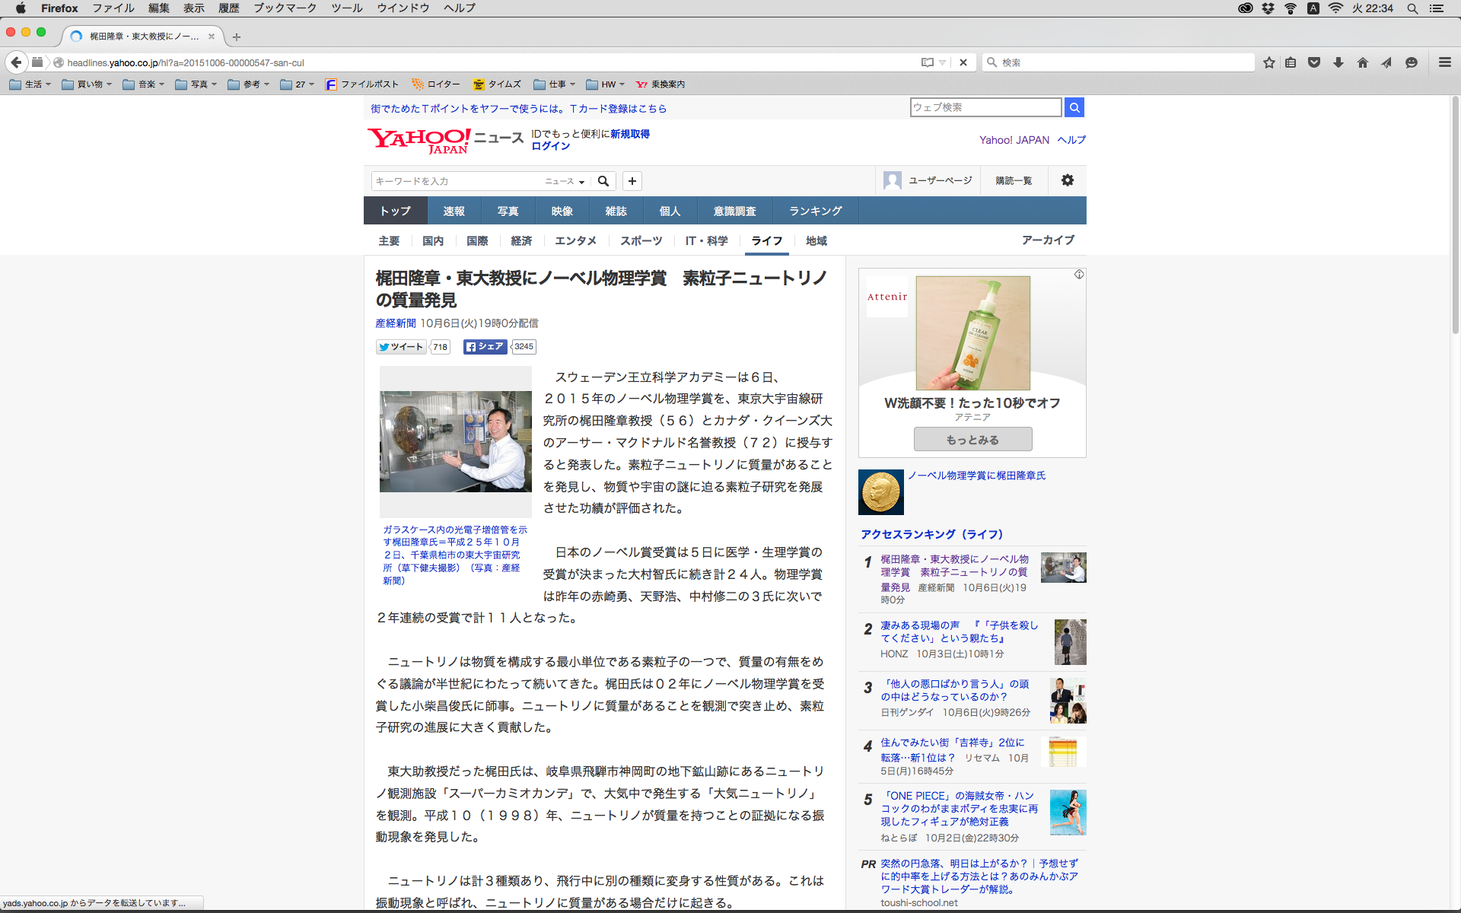
Task: Click the ログイン link
Action: (550, 146)
